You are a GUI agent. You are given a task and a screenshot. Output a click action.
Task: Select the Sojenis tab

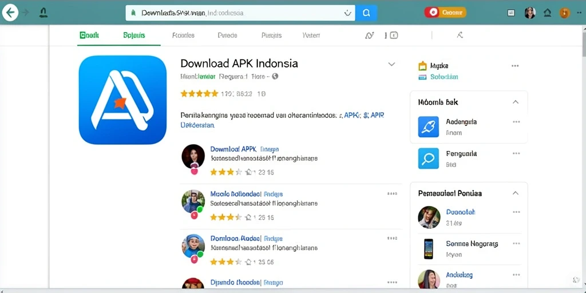(134, 35)
